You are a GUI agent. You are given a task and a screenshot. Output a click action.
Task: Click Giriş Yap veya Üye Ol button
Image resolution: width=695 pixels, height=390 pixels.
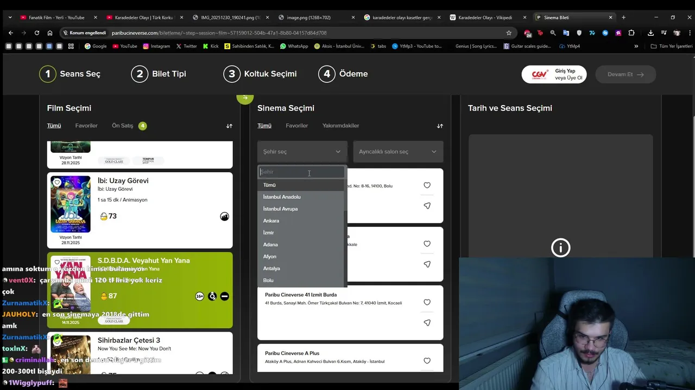[554, 74]
